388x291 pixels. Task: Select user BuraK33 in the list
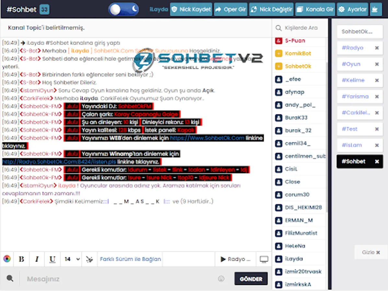[296, 118]
